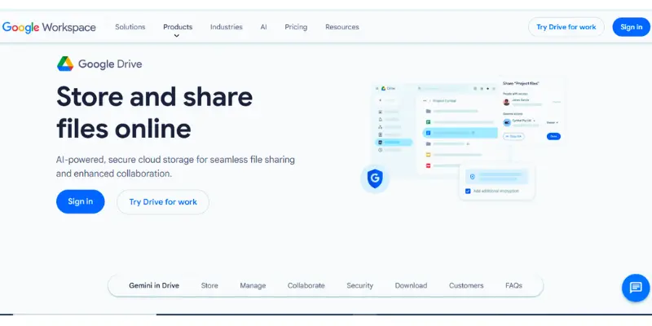Click the blue Google shield badge
Screen dimensions: 652x326
(x=374, y=178)
